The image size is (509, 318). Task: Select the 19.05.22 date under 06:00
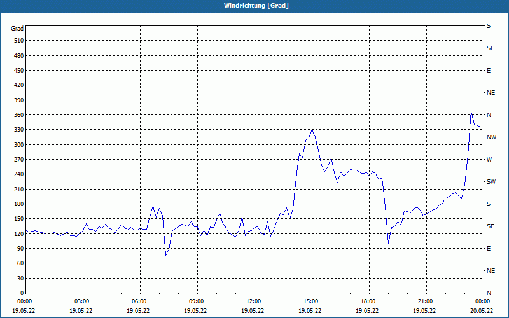click(x=138, y=310)
